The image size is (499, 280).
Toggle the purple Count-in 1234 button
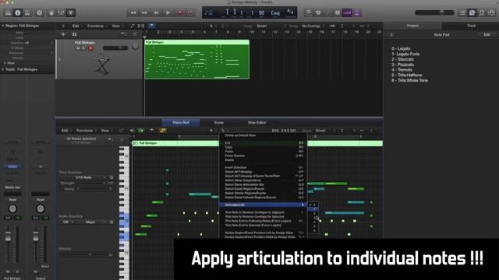pos(347,12)
